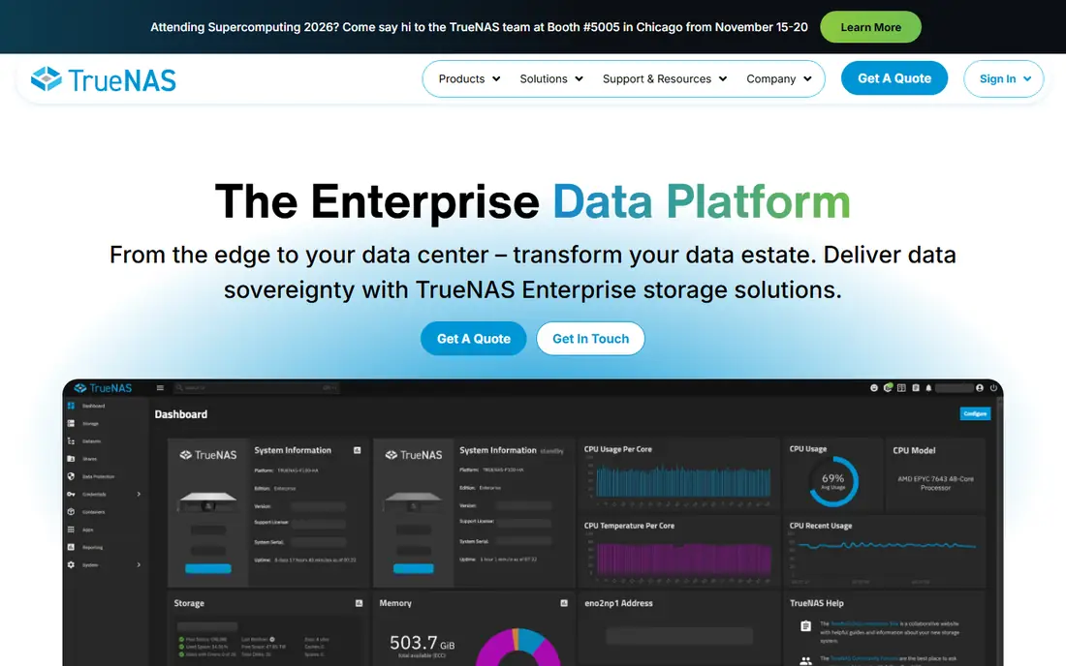Click the 'CPU Model' widget title
Viewport: 1066px width, 666px height.
coord(914,450)
